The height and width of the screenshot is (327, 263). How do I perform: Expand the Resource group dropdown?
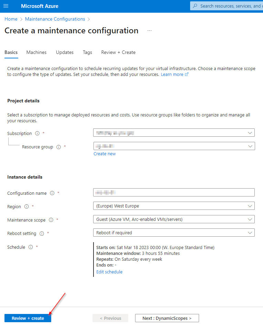coord(174,146)
